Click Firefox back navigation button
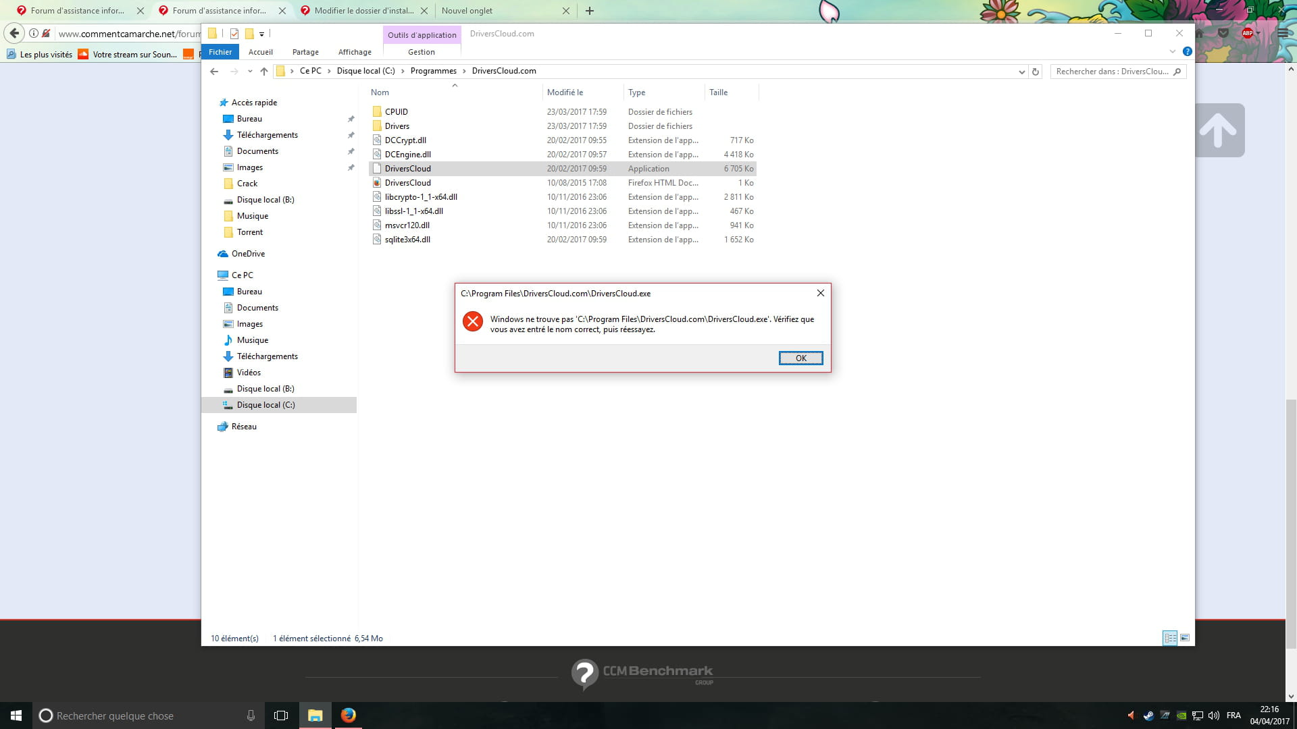Image resolution: width=1297 pixels, height=729 pixels. pyautogui.click(x=14, y=33)
